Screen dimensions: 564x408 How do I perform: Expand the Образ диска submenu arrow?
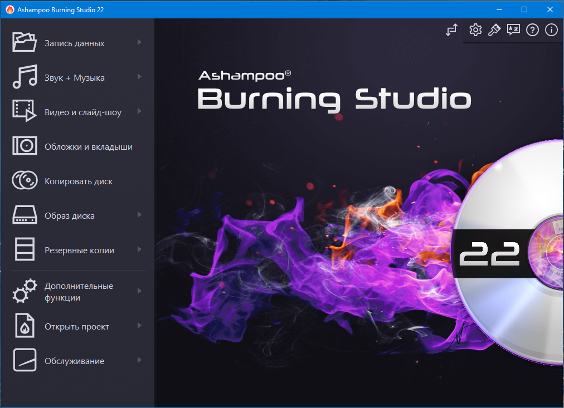(x=139, y=215)
